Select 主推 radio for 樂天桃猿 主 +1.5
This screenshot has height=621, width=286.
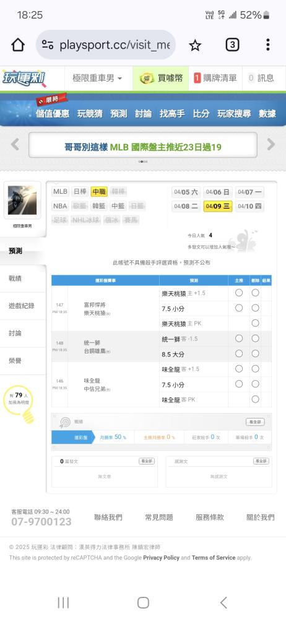click(x=239, y=292)
